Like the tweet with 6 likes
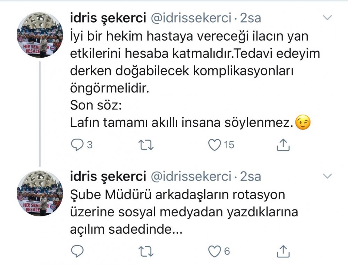Viewport: 348px width, 265px height. coord(215,251)
